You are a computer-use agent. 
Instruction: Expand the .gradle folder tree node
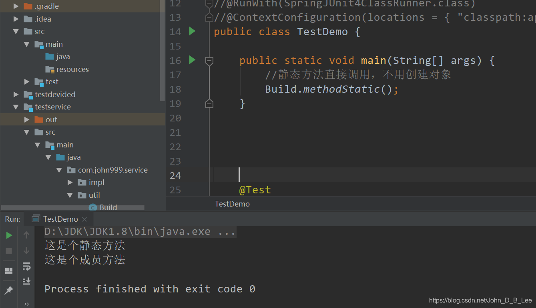16,6
